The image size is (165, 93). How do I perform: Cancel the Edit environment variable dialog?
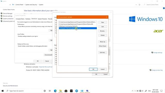pyautogui.click(x=103, y=69)
